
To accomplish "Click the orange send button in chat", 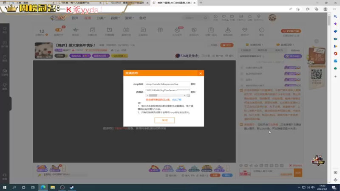I will (x=298, y=173).
